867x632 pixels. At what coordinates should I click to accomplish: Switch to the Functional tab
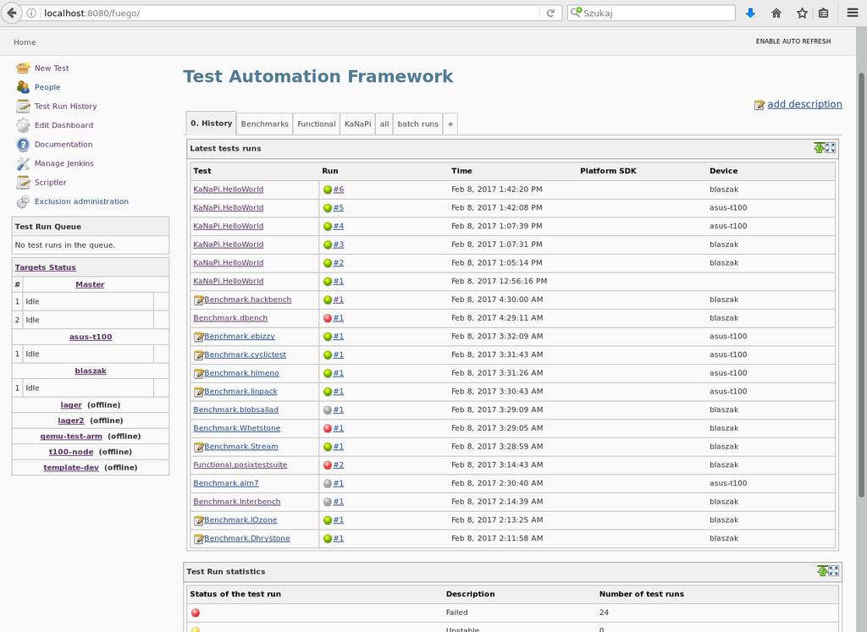click(317, 124)
